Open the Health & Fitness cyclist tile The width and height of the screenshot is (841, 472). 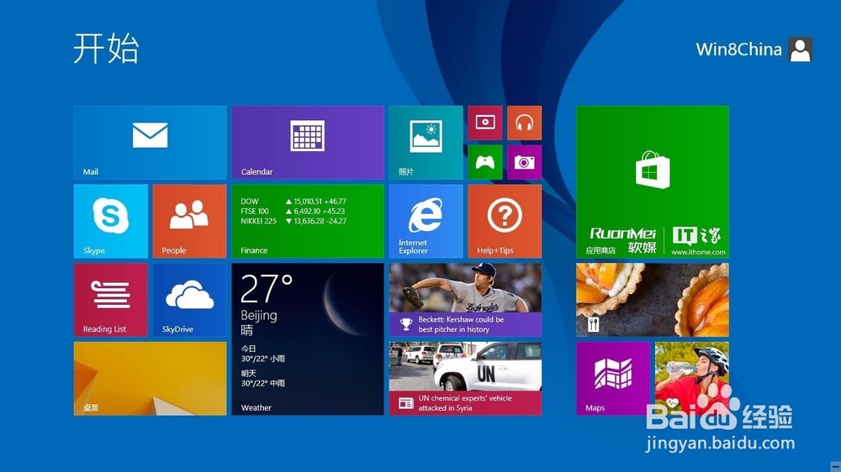tap(692, 379)
